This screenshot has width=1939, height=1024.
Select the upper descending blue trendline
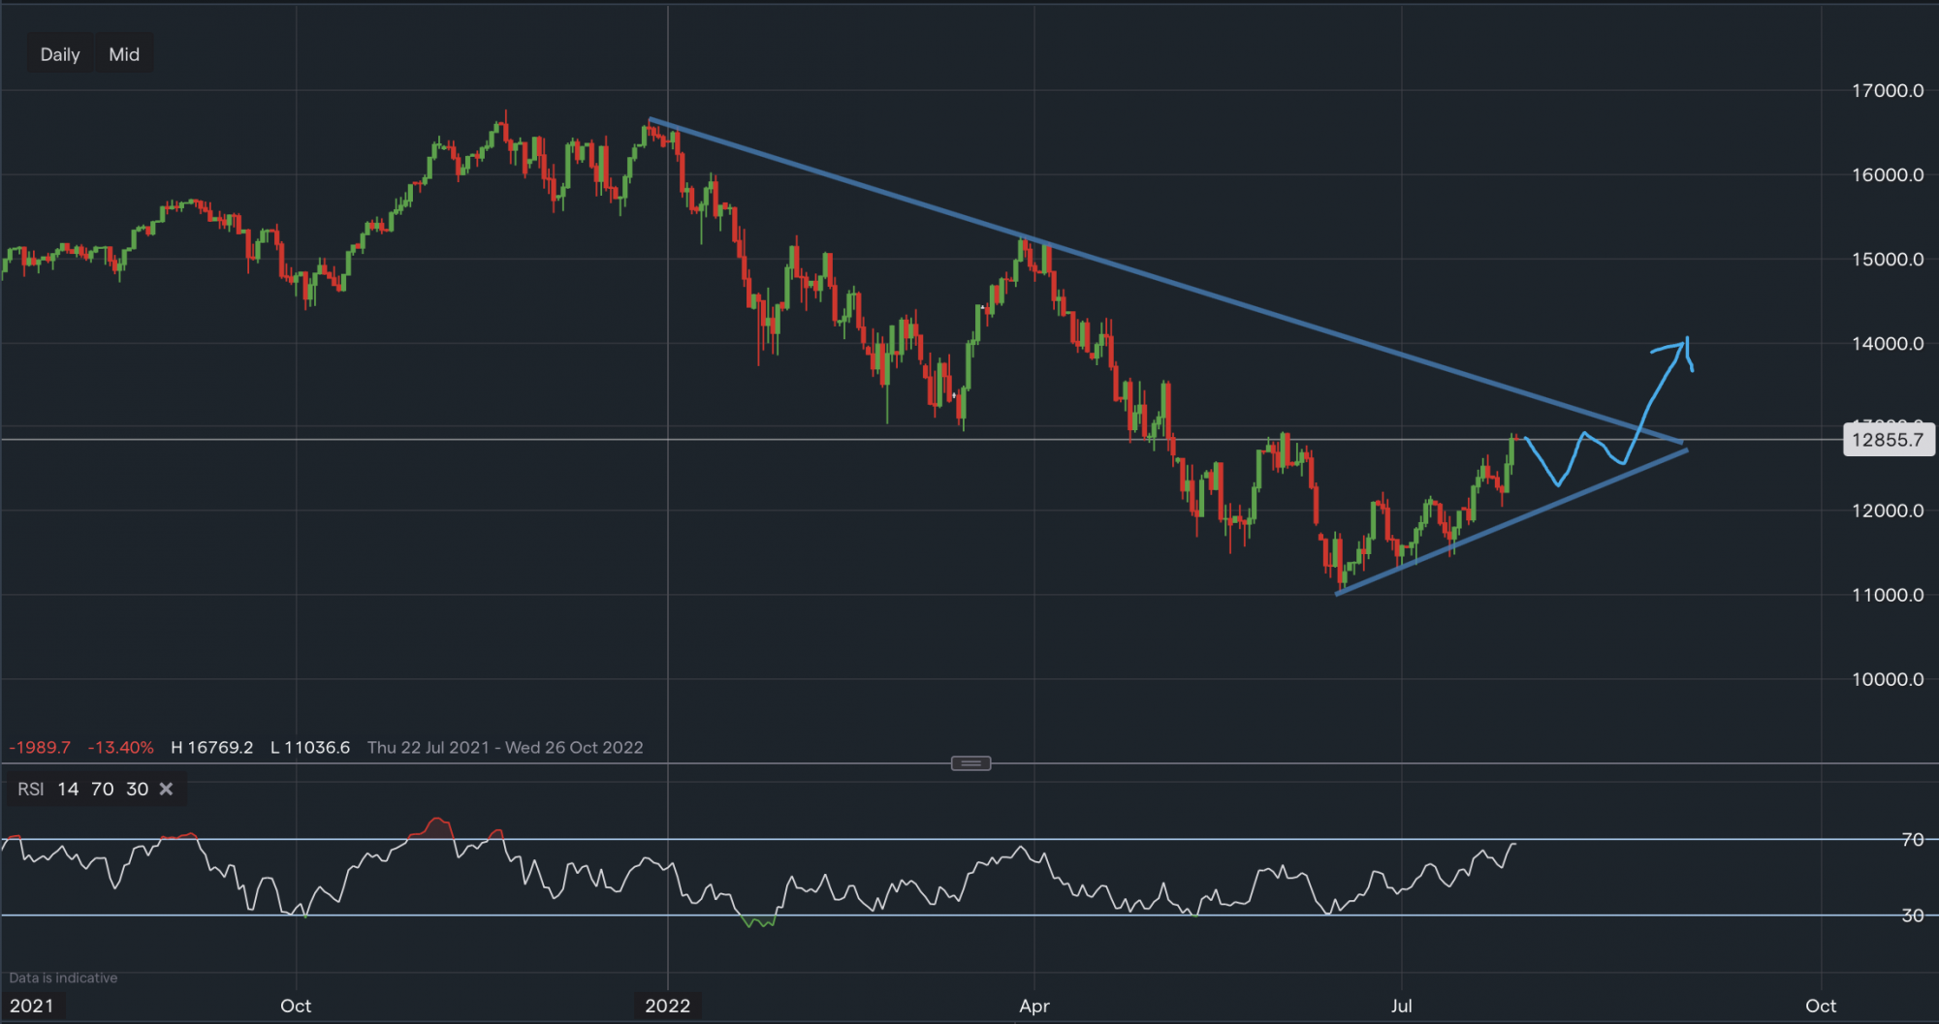point(1163,281)
